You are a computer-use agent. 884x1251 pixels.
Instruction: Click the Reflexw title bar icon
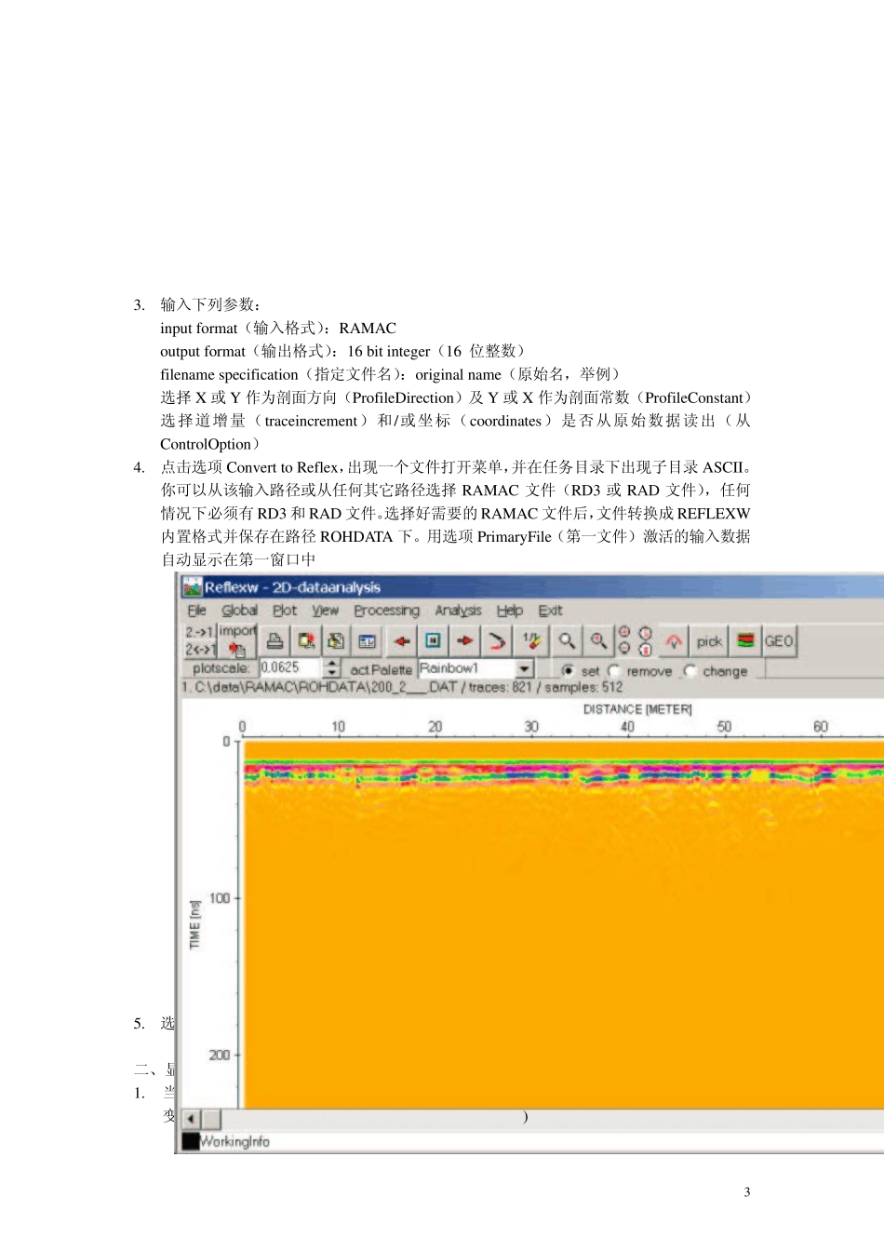[x=193, y=587]
